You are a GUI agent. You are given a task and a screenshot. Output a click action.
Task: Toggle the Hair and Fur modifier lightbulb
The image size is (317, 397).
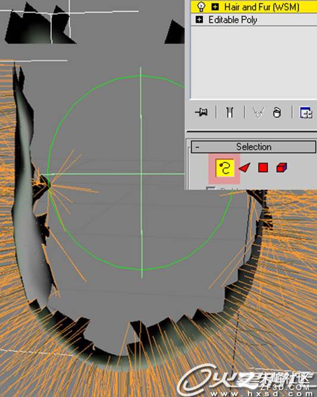[201, 7]
